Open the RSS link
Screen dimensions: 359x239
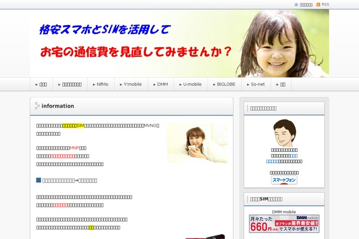click(x=325, y=5)
